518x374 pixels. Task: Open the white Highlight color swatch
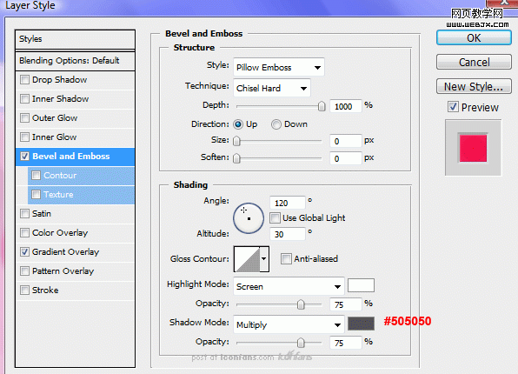[361, 285]
